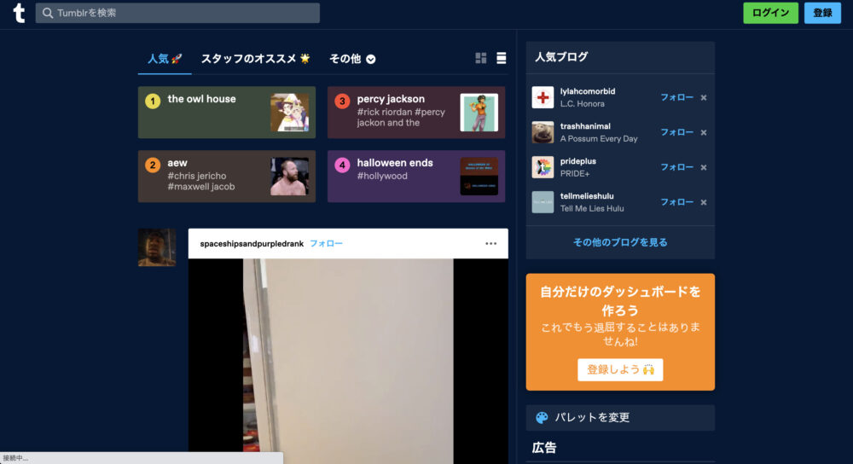Switch to list view layout
This screenshot has width=853, height=464.
click(x=501, y=58)
